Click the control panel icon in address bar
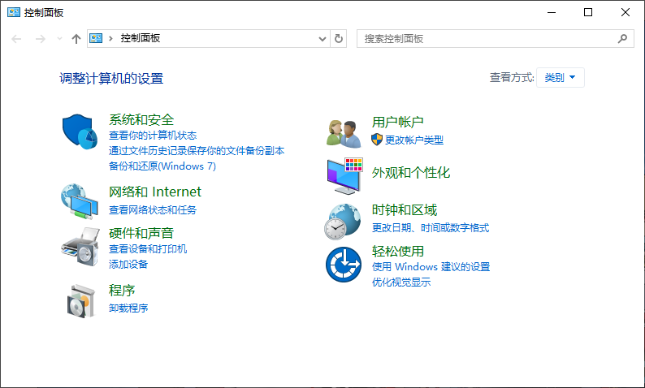Screen dimensions: 645x388 click(x=96, y=38)
